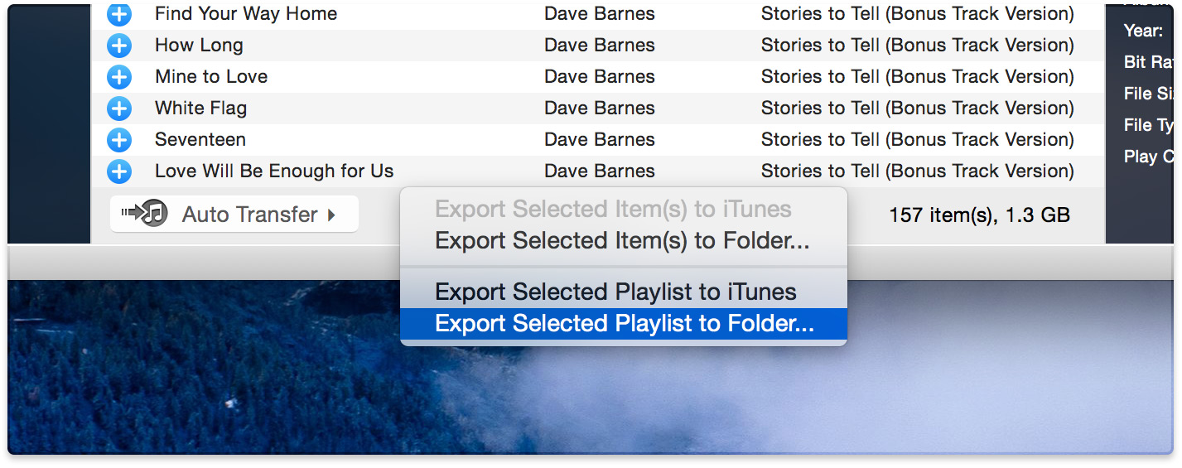
Task: Add the How Long track via plus icon
Action: 119,46
